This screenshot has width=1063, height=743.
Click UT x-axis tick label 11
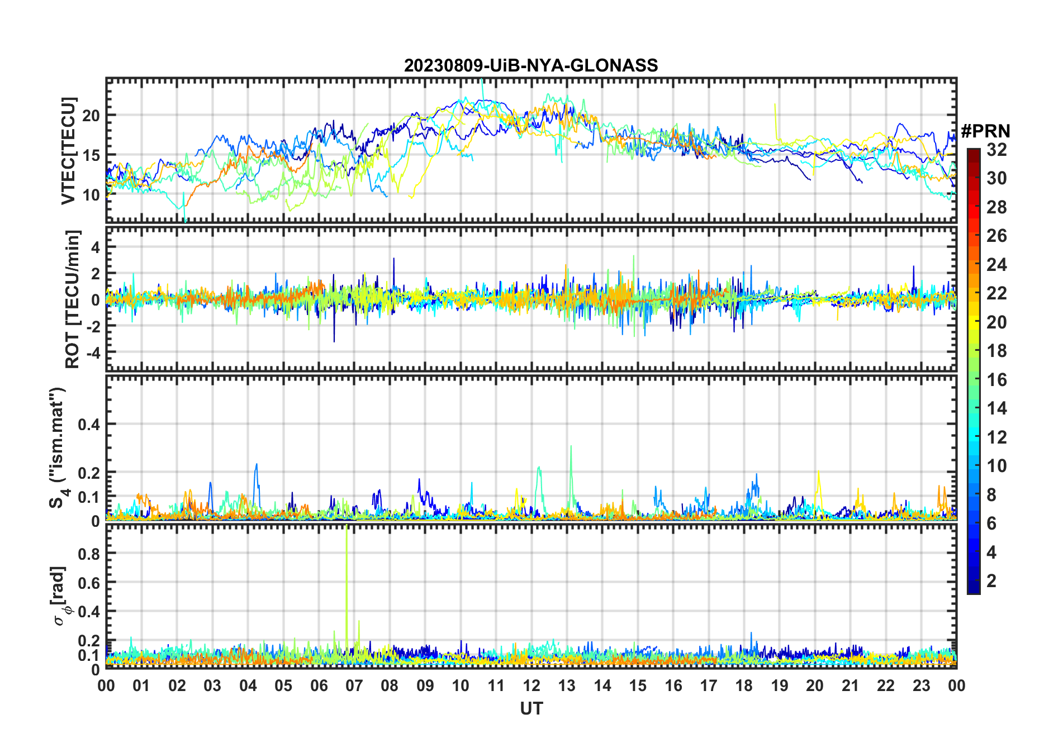tap(496, 685)
